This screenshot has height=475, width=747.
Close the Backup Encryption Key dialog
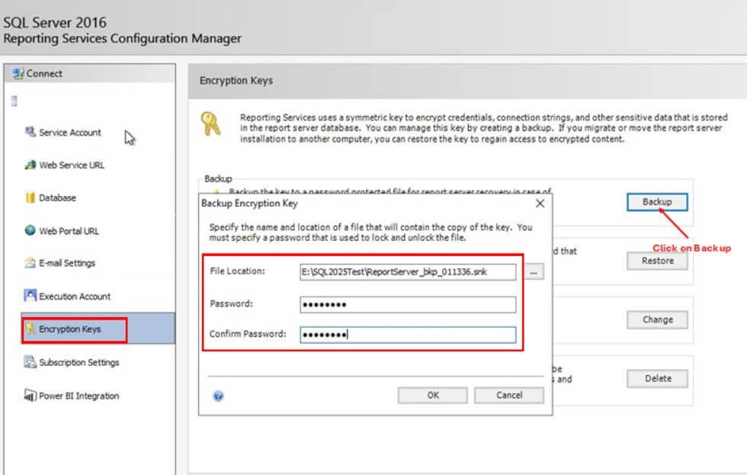point(540,204)
